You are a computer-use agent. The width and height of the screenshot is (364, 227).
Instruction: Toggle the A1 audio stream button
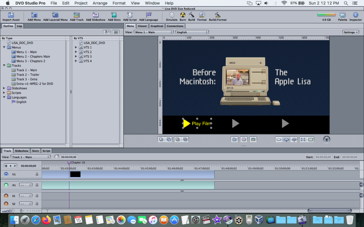(6, 185)
